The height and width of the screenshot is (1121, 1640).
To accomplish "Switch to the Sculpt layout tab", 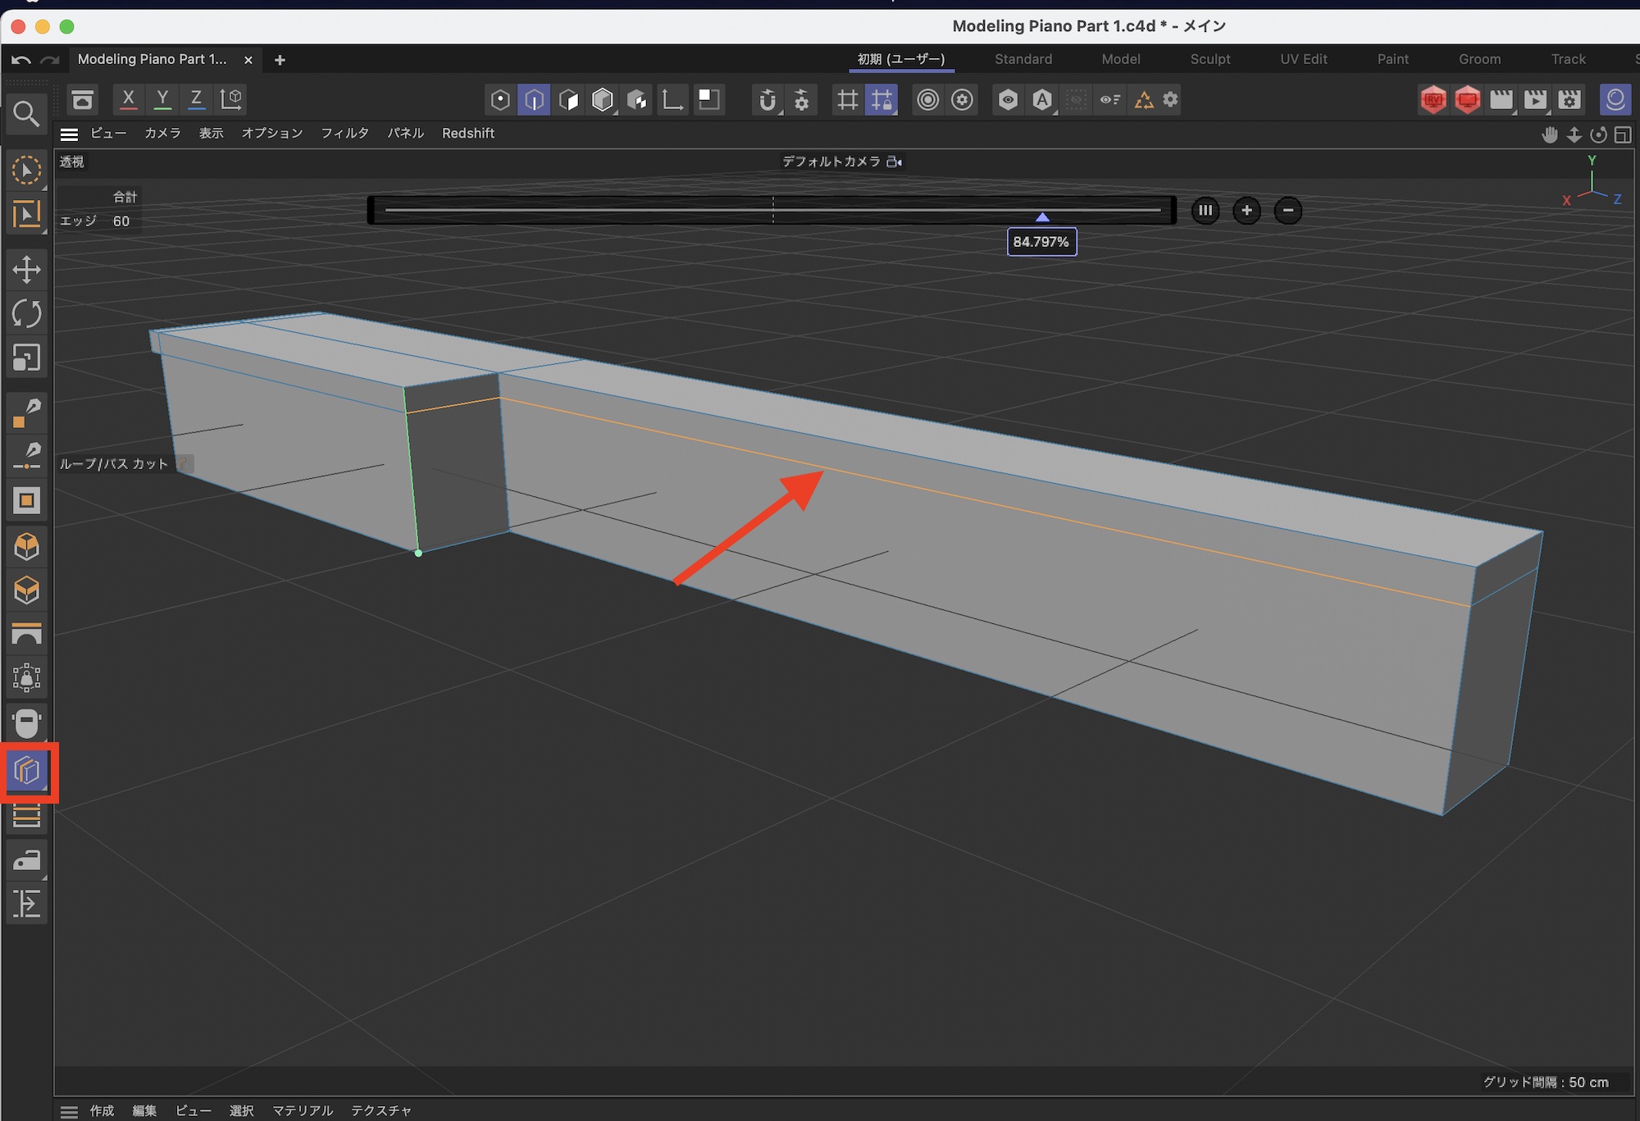I will (1209, 59).
